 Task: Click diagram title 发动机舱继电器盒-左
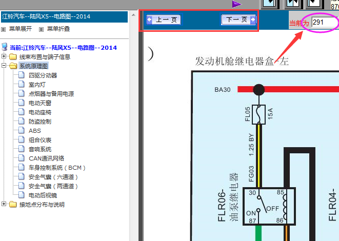coord(242,61)
